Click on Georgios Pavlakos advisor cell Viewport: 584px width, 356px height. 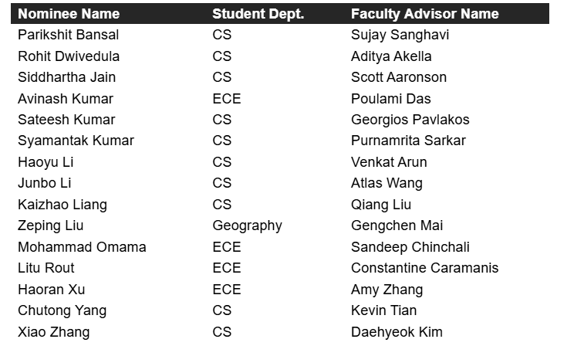(410, 120)
